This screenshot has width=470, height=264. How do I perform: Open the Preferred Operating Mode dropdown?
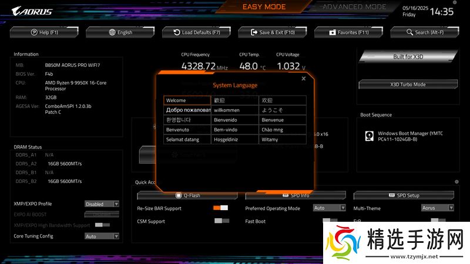(x=329, y=208)
